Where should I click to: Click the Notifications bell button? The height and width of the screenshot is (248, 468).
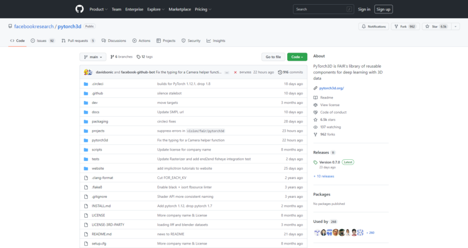pyautogui.click(x=374, y=26)
